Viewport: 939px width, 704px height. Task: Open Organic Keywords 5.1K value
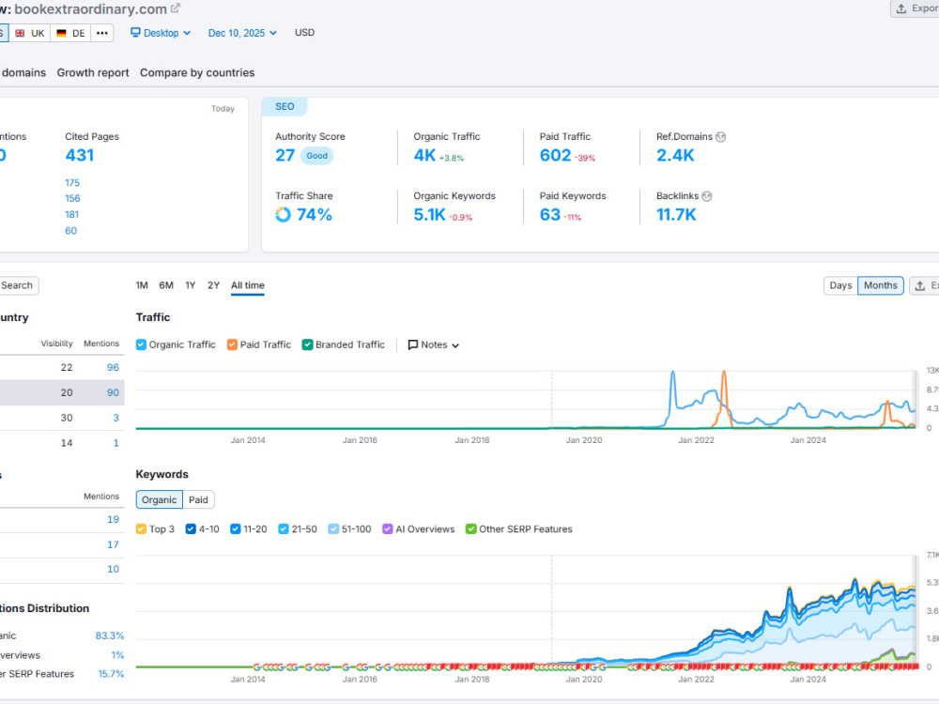[429, 215]
